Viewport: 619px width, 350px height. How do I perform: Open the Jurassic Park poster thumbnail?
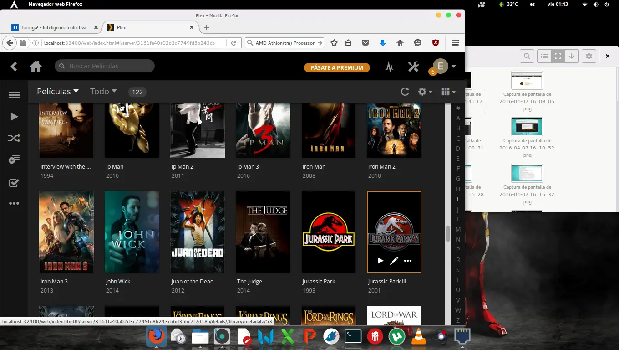tap(328, 232)
